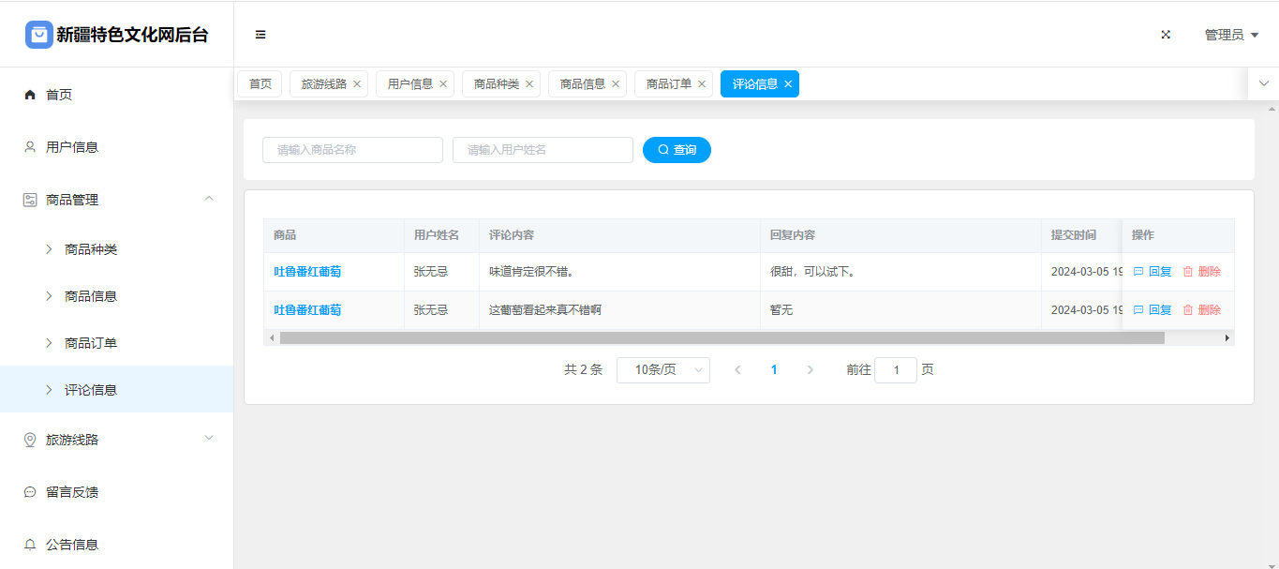Image resolution: width=1279 pixels, height=569 pixels.
Task: Click the fullscreen toggle icon in header
Action: pyautogui.click(x=1166, y=35)
